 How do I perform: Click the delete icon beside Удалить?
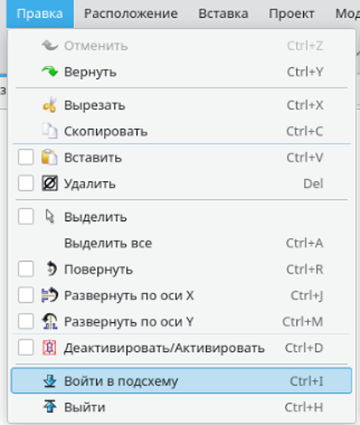(x=49, y=184)
